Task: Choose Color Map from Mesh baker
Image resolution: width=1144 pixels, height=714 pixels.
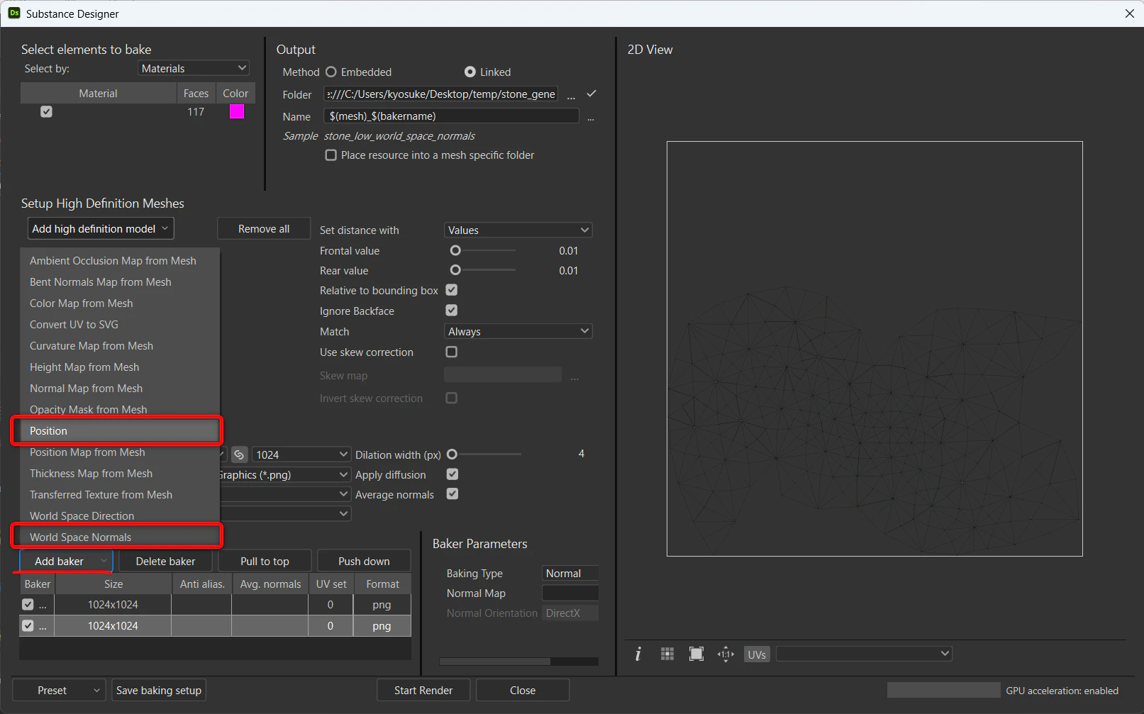Action: coord(120,303)
